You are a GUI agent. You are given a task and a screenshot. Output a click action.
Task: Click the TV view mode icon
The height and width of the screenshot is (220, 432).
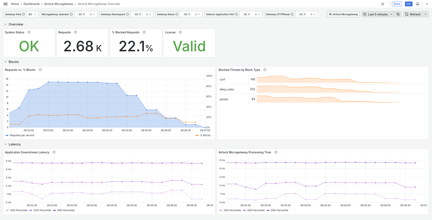pyautogui.click(x=417, y=4)
